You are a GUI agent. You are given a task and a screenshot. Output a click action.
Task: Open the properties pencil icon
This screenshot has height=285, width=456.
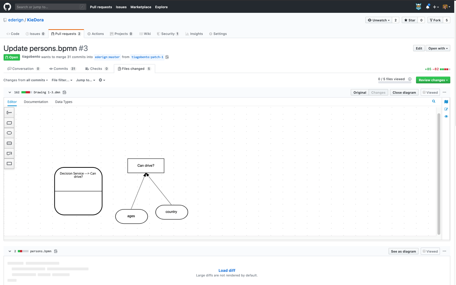(x=446, y=109)
